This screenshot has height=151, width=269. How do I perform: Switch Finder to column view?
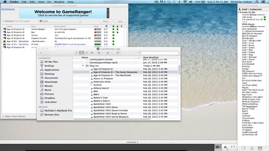point(87,53)
